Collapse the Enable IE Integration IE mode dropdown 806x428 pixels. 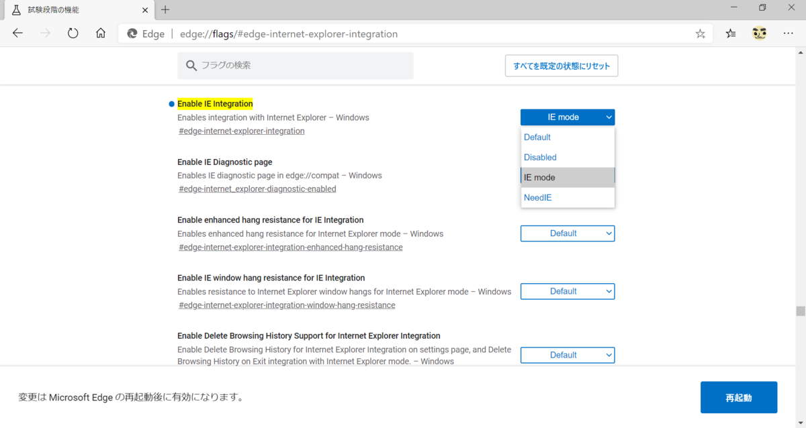(568, 117)
